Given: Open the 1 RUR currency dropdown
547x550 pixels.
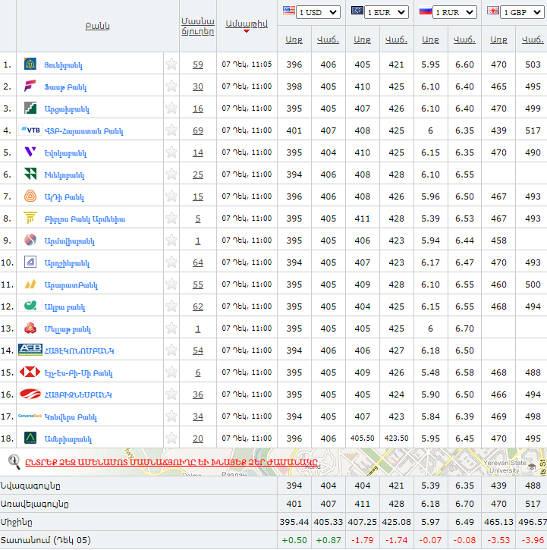Looking at the screenshot, I should (x=454, y=12).
